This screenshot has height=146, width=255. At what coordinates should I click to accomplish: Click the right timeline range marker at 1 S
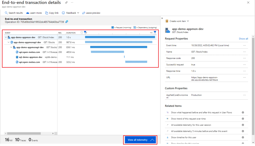(155, 32)
